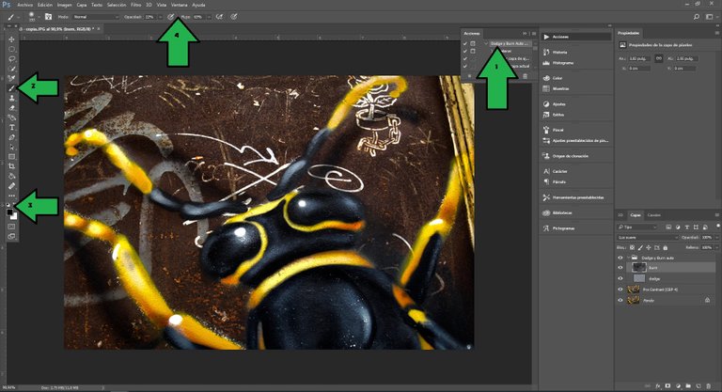Create new adjustment layer icon
The image size is (722, 392).
point(678,386)
